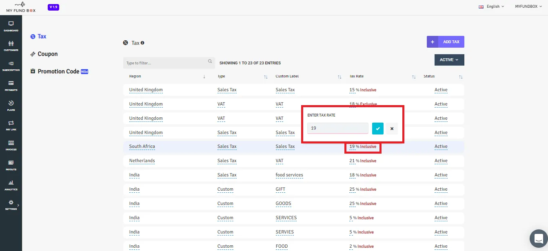Cancel tax rate edit with X button
The image size is (548, 251).
point(392,128)
